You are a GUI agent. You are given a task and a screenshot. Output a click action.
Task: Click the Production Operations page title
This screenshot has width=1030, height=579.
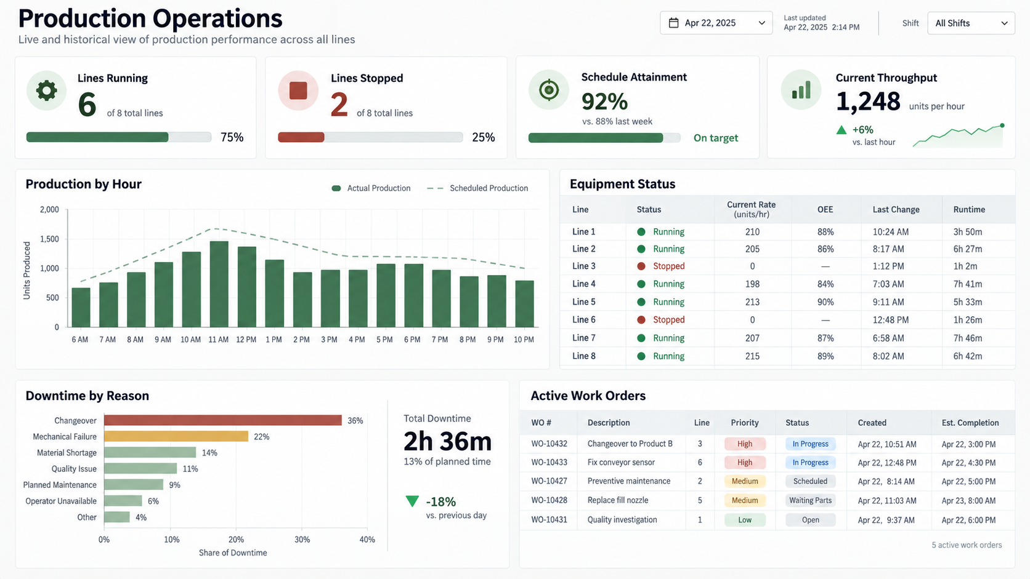[x=150, y=18]
